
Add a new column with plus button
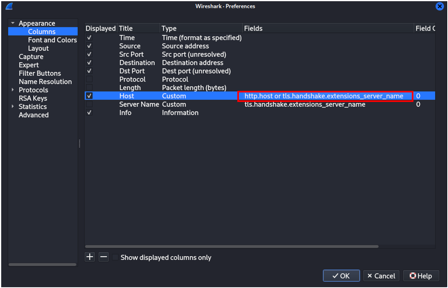pos(90,257)
